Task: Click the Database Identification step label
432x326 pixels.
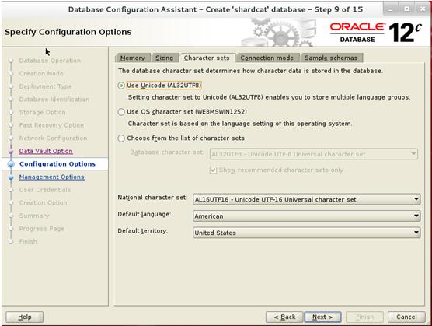Action: [54, 100]
